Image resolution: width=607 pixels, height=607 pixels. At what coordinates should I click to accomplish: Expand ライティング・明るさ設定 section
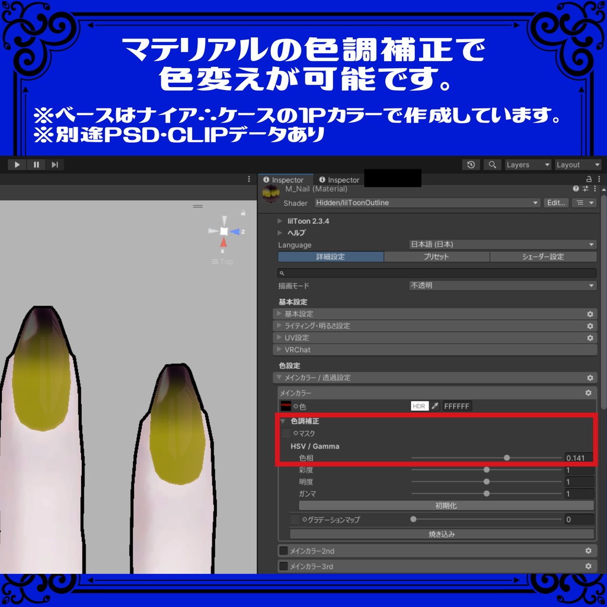coord(435,326)
